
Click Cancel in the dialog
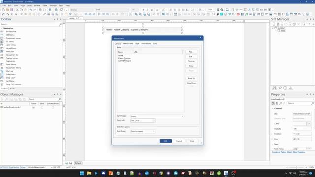coord(179,141)
